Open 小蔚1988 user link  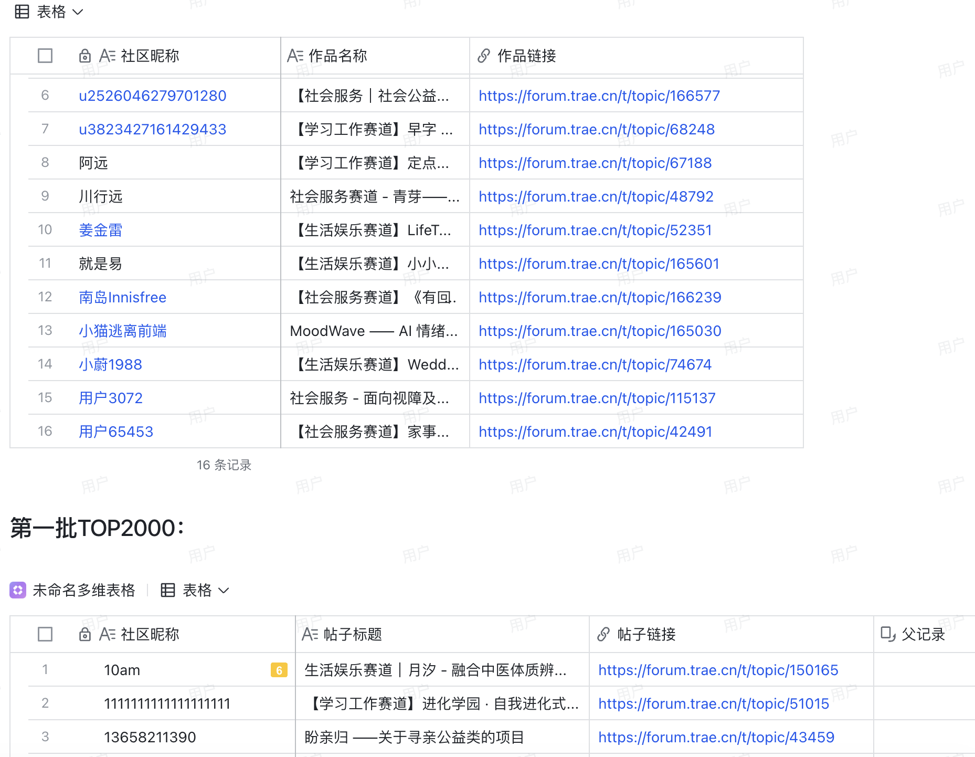[x=111, y=364]
